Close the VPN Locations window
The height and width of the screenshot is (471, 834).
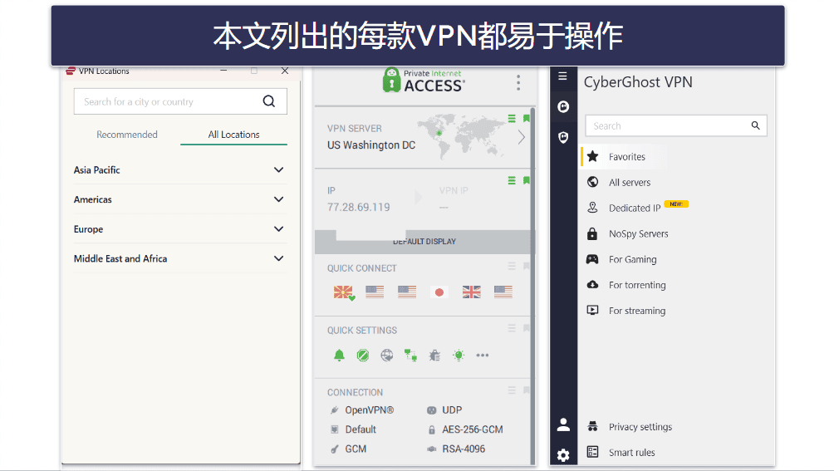(x=285, y=71)
